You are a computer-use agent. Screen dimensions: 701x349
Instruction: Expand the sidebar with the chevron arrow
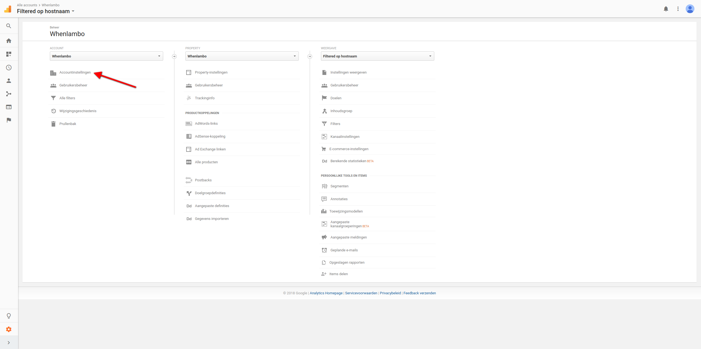click(9, 343)
